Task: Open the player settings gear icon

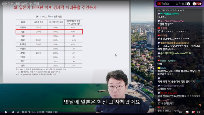Action: (x=193, y=112)
